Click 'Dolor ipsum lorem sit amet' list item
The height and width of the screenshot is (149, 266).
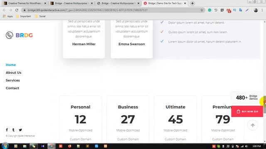196,23
